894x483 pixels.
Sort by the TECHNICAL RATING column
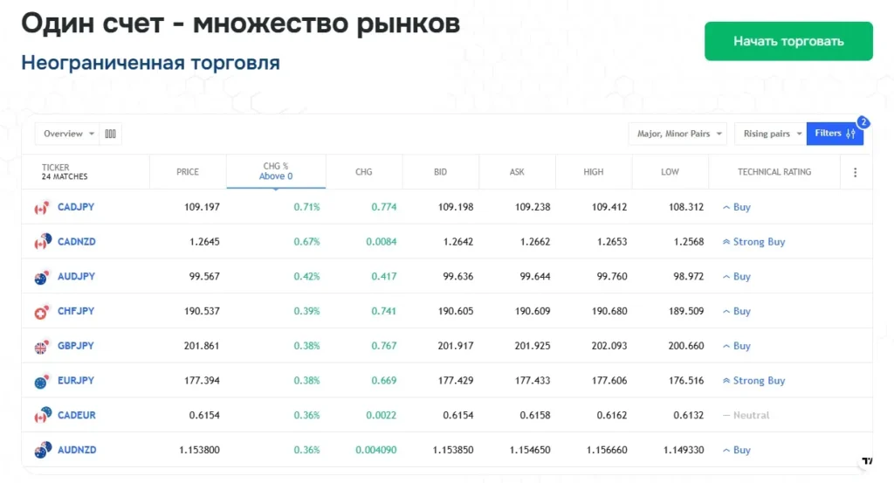[774, 172]
